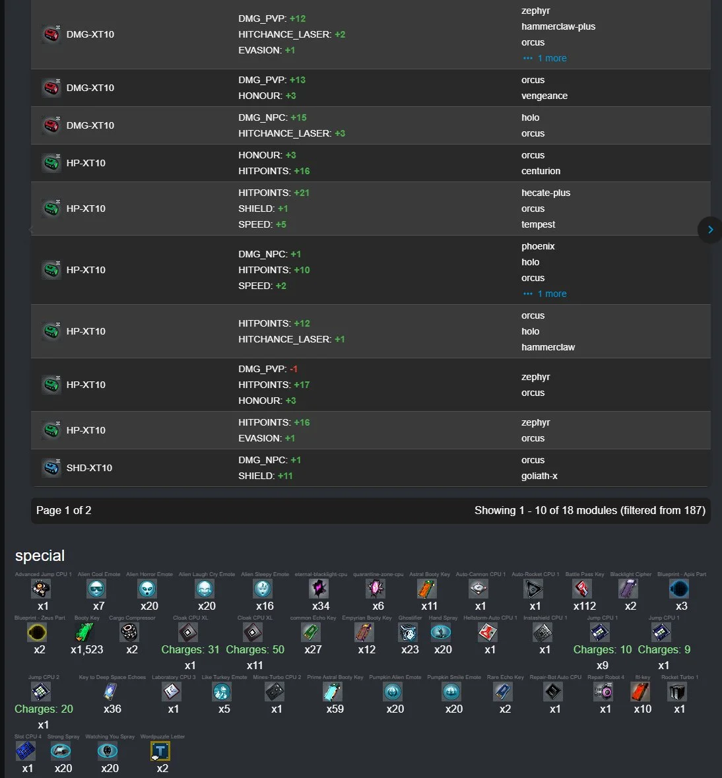Screen dimensions: 722x778
Task: Select the Alien Cool Emote icon
Action: (96, 589)
